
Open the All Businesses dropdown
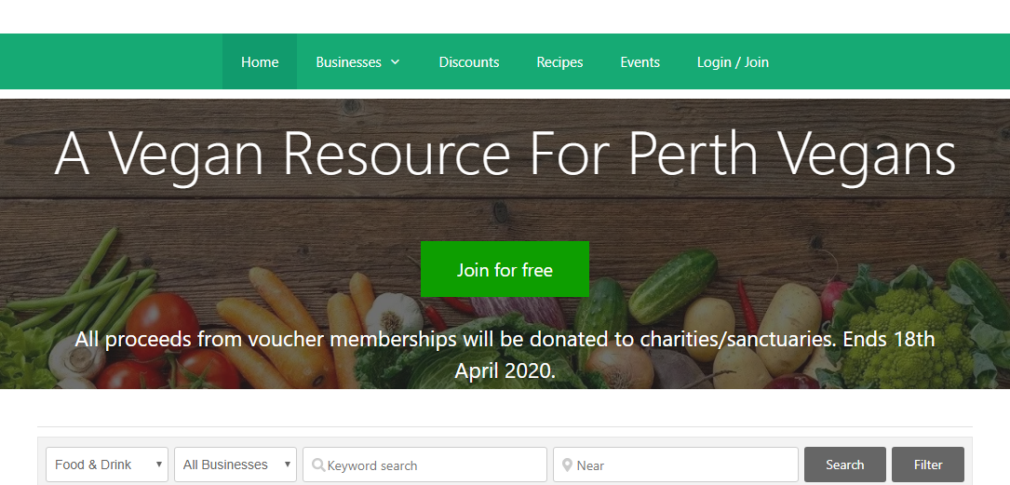(x=236, y=465)
